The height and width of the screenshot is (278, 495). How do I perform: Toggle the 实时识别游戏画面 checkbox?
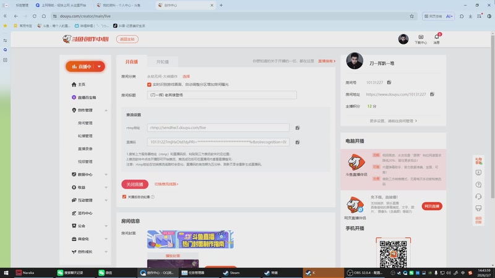click(x=149, y=85)
